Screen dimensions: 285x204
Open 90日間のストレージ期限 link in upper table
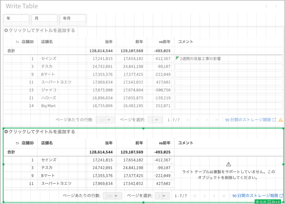click(248, 120)
